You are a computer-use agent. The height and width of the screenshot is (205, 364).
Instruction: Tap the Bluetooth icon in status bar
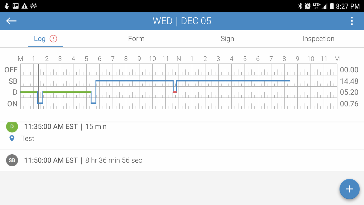pyautogui.click(x=300, y=6)
